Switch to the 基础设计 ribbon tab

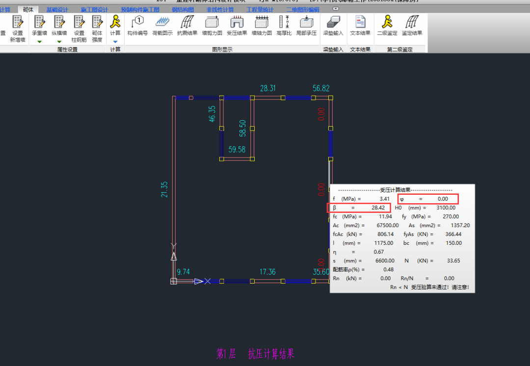tap(57, 10)
